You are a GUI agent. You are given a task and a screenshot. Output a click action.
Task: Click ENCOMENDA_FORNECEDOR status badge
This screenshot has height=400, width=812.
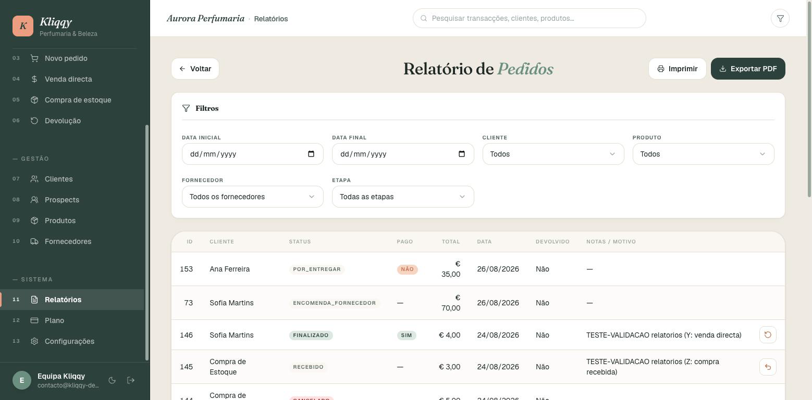[x=334, y=303]
